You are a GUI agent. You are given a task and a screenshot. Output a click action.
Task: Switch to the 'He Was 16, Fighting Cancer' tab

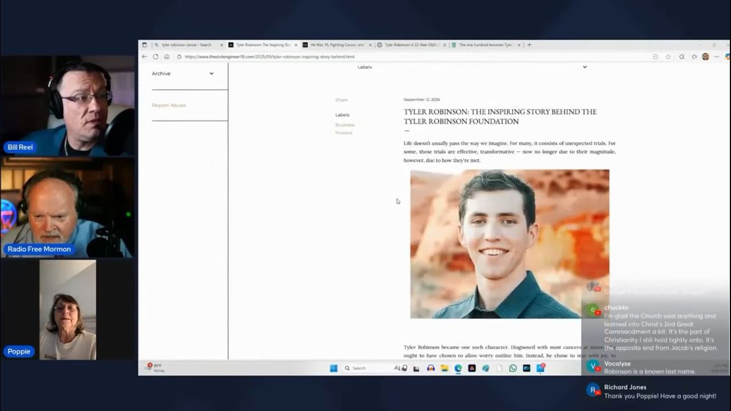[337, 45]
